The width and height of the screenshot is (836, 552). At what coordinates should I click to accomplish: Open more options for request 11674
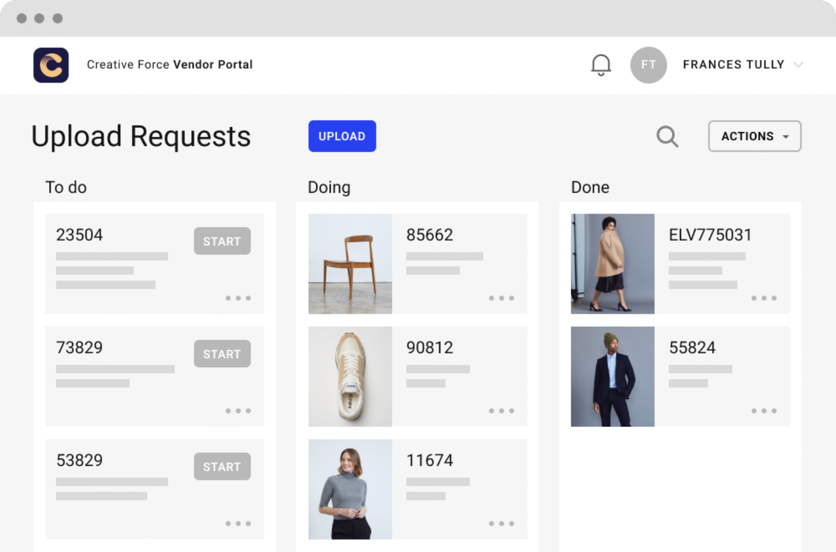coord(501,523)
